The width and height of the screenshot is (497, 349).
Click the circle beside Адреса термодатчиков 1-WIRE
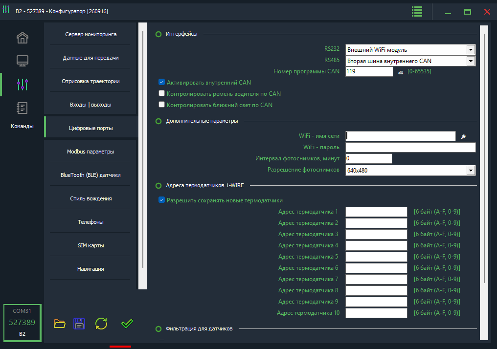(x=158, y=186)
